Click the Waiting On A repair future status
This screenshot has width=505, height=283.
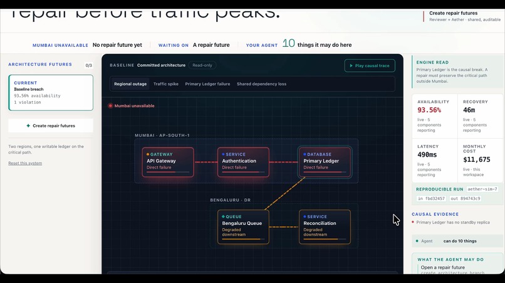click(194, 45)
